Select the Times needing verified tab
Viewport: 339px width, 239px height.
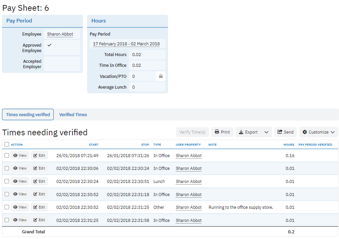28,114
